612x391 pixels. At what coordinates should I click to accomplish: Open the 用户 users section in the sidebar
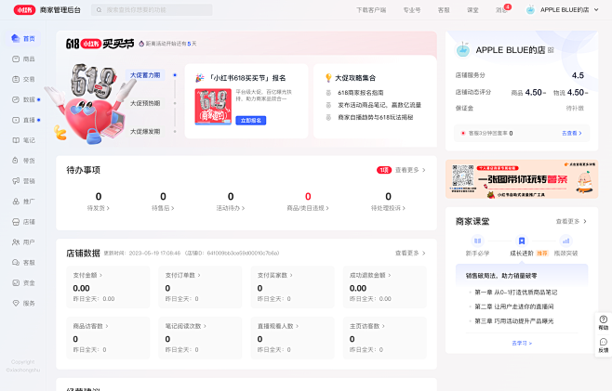coord(24,242)
